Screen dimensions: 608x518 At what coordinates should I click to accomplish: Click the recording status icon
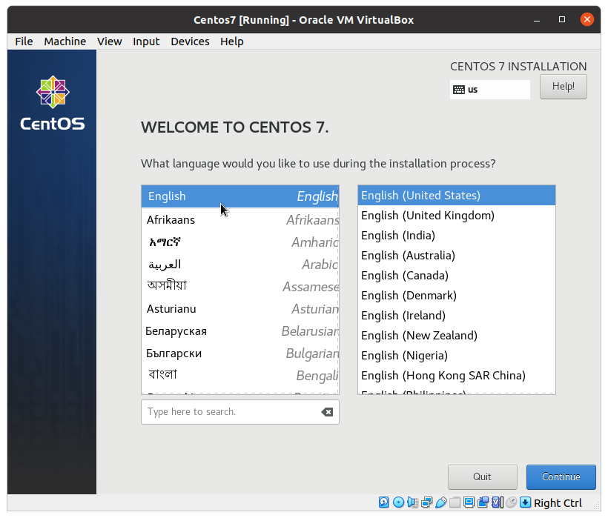(x=483, y=502)
